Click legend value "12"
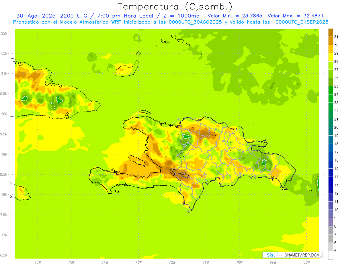The height and width of the screenshot is (266, 344). coord(337,193)
